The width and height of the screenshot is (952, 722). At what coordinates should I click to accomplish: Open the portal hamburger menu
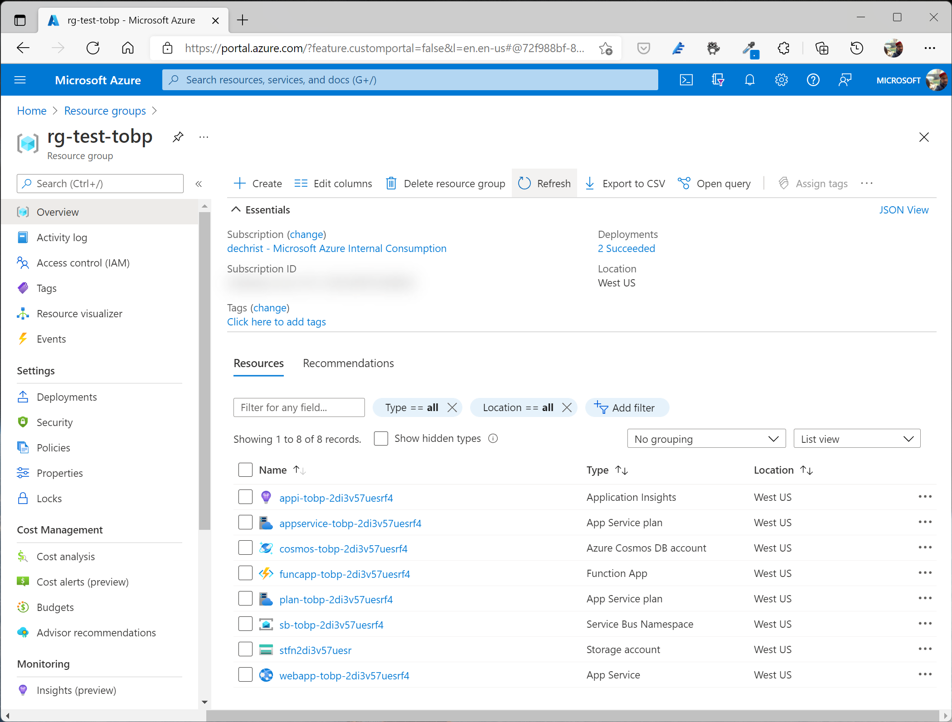click(x=20, y=80)
